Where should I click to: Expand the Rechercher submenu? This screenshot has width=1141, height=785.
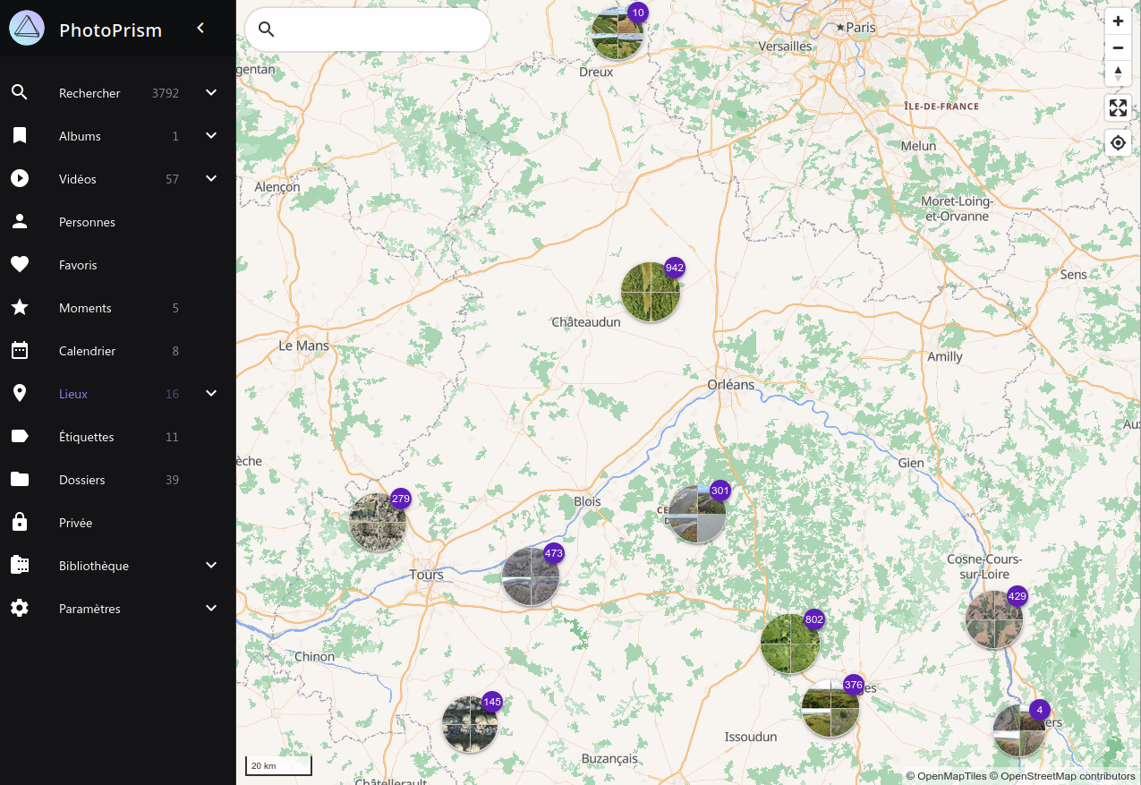[x=211, y=93]
